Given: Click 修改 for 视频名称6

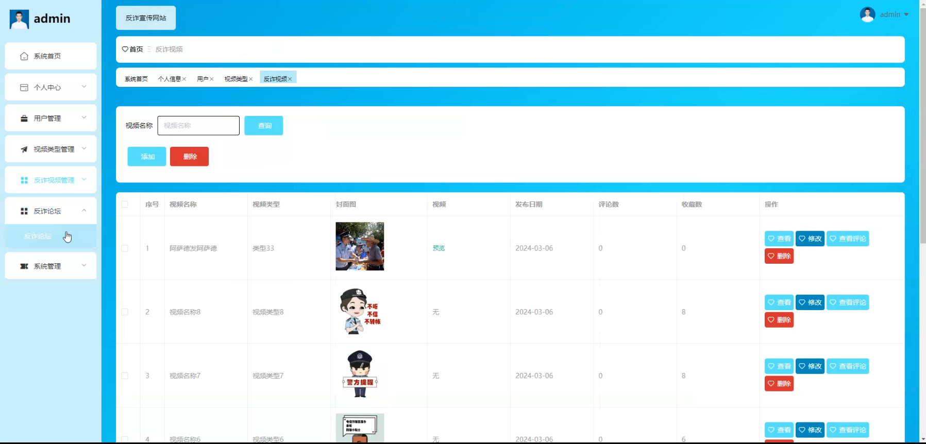Looking at the screenshot, I should [x=810, y=430].
